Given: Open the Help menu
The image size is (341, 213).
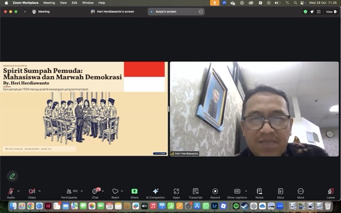Looking at the screenshot, I should coord(102,3).
